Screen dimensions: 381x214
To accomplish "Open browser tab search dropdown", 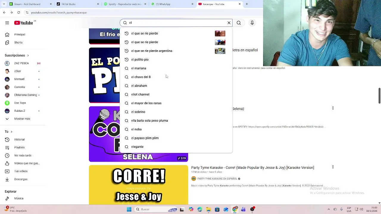I will 3,4.
